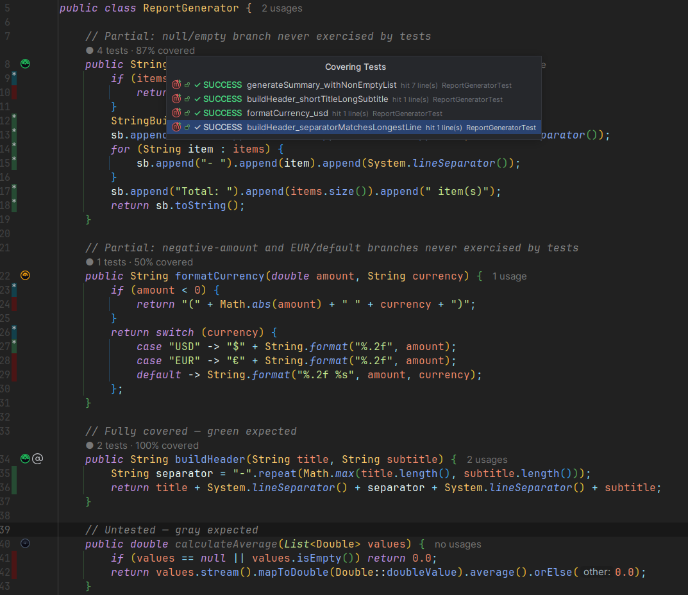Click the teal partial-coverage marker on line 23
The image size is (688, 595).
pos(14,290)
